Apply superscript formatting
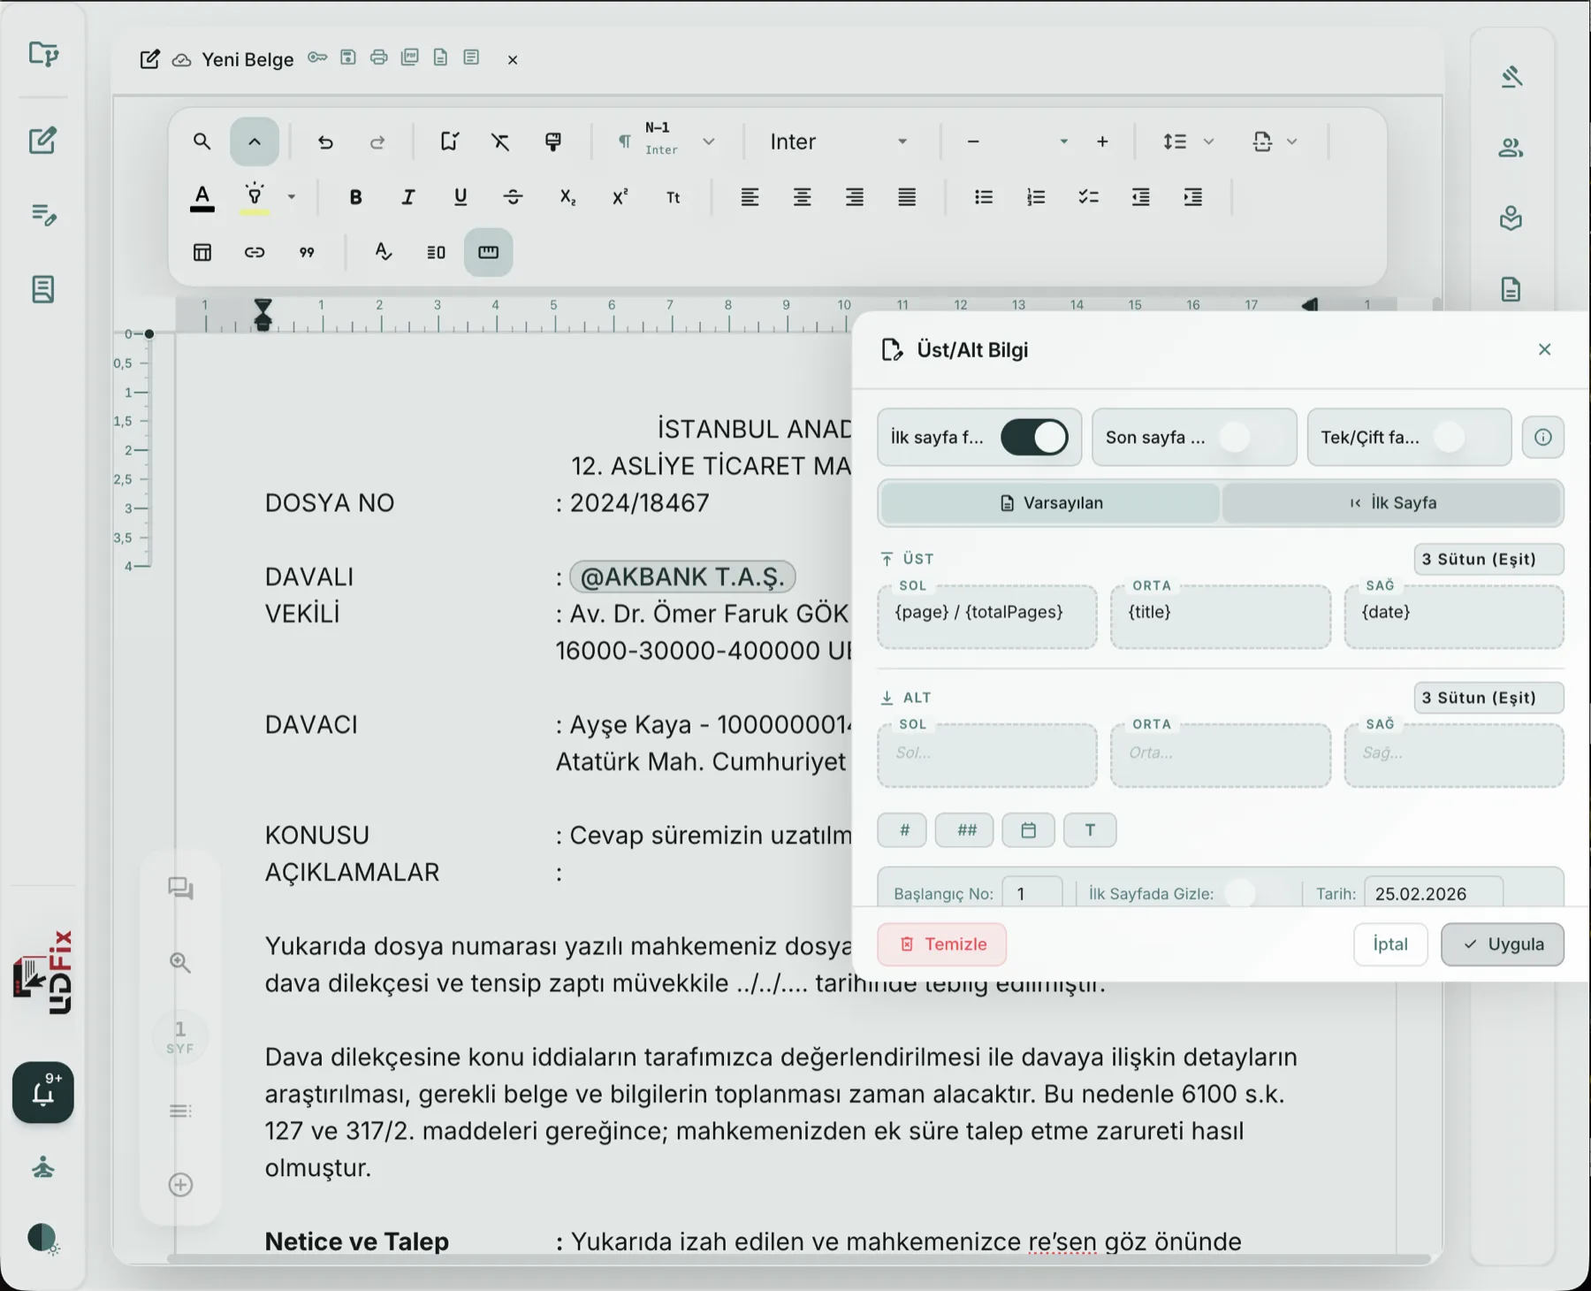This screenshot has width=1591, height=1291. tap(620, 197)
